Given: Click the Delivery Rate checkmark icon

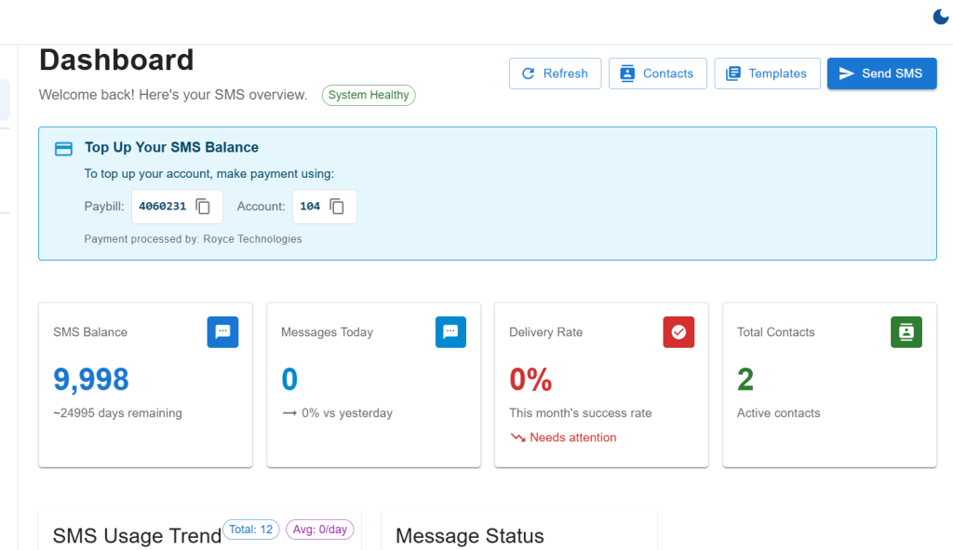Looking at the screenshot, I should pyautogui.click(x=678, y=332).
